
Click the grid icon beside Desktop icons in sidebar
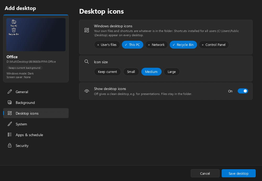pyautogui.click(x=10, y=113)
